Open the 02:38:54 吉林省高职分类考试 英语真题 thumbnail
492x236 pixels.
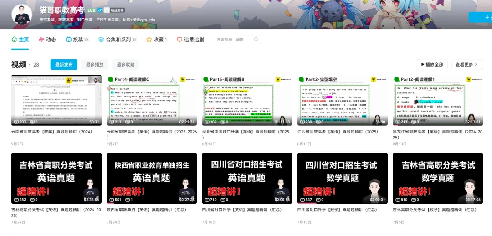pyautogui.click(x=56, y=178)
